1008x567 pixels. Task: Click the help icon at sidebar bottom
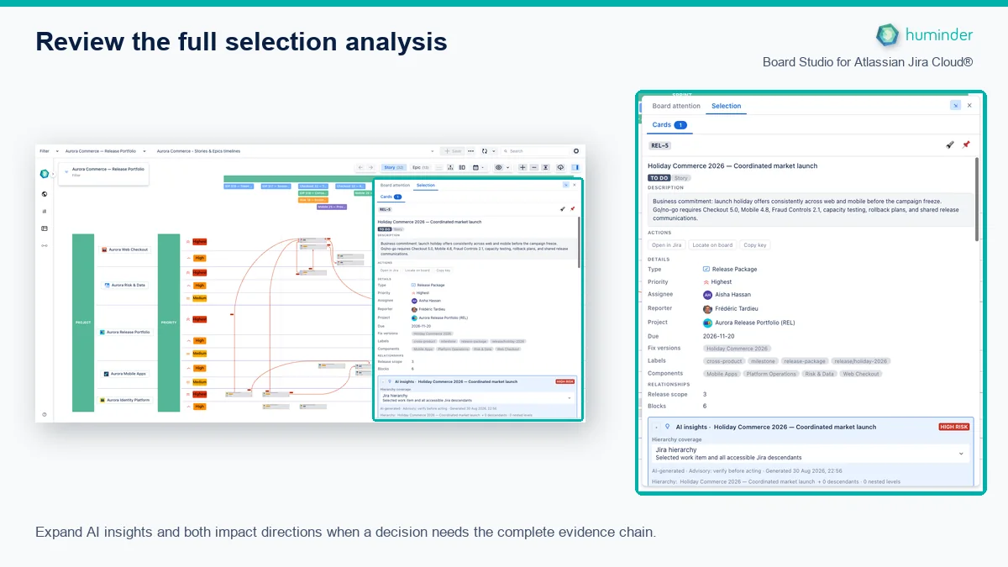point(45,414)
